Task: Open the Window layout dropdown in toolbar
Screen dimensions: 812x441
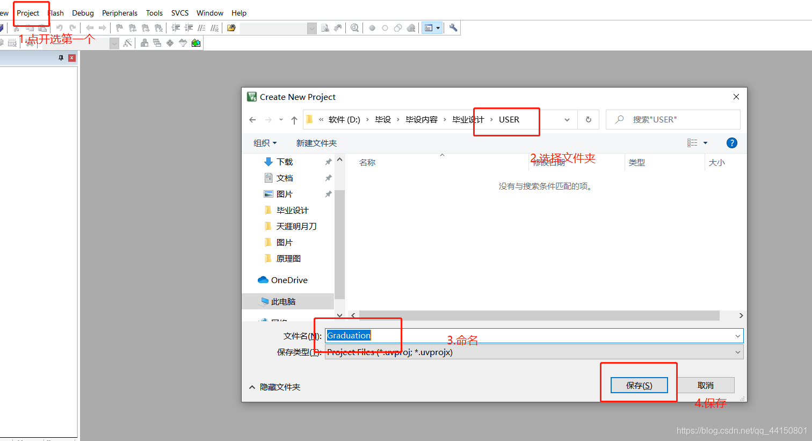Action: point(438,28)
